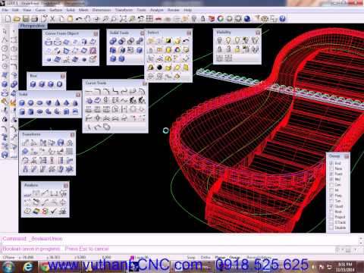Open the Curve menu
The height and width of the screenshot is (273, 364).
pyautogui.click(x=40, y=10)
